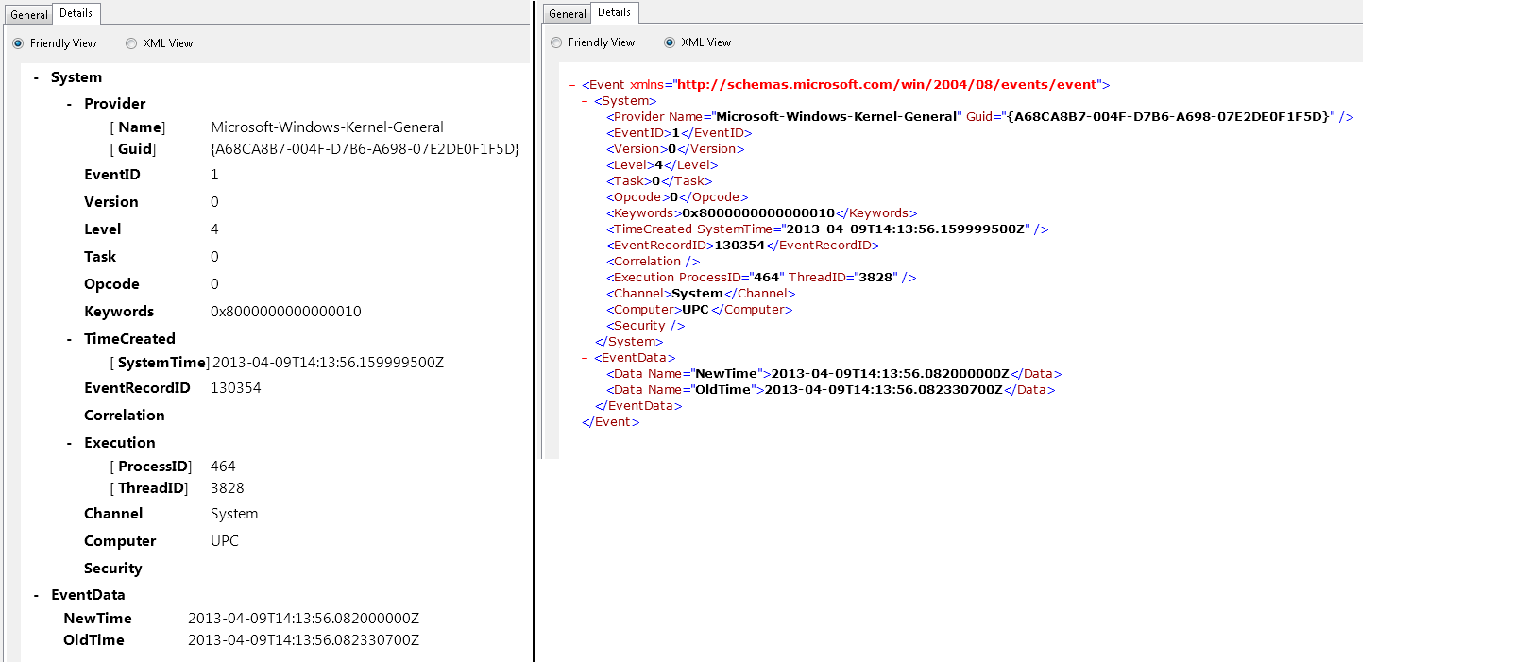Select the EventRecordID row in friendly view
Viewport: 1530px width, 662px height.
pyautogui.click(x=137, y=388)
